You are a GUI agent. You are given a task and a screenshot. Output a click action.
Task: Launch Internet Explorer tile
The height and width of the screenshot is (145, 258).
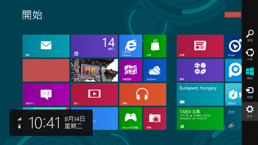click(131, 46)
